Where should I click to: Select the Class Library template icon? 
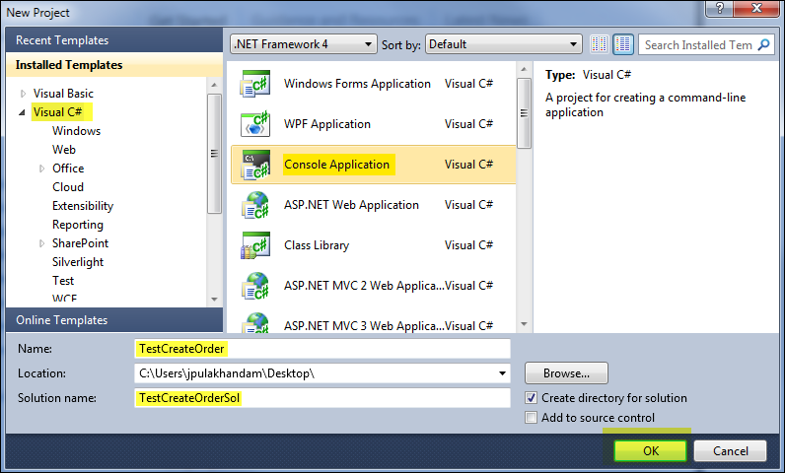coord(255,245)
